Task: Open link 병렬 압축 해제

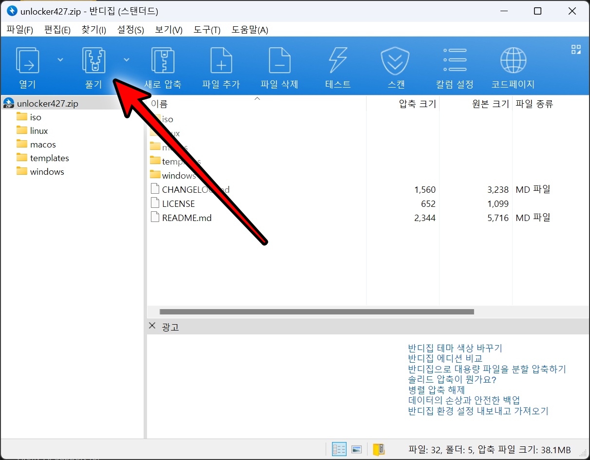Action: pyautogui.click(x=436, y=390)
